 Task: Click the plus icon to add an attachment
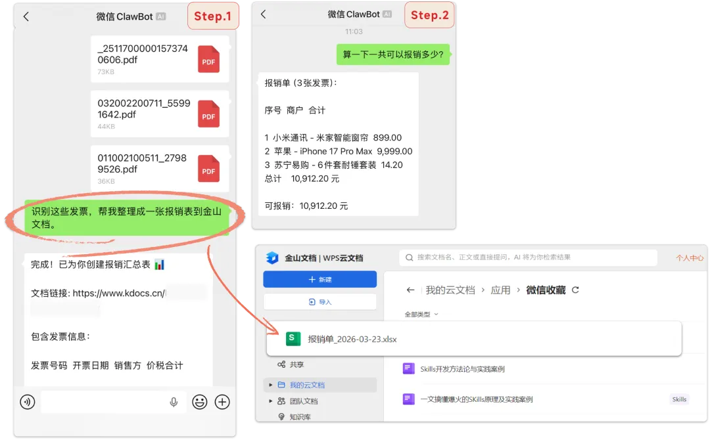[222, 402]
